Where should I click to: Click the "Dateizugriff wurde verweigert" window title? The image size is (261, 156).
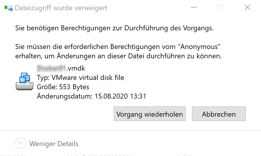coord(61,8)
